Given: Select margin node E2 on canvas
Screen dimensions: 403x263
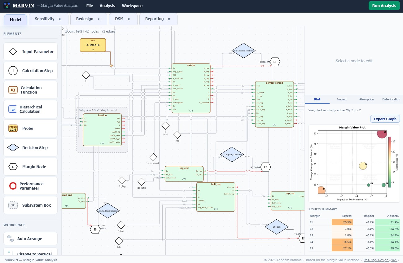Looking at the screenshot, I should pos(265,167).
